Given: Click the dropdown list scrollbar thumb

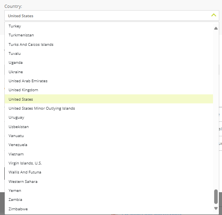Looking at the screenshot, I should point(216,197).
